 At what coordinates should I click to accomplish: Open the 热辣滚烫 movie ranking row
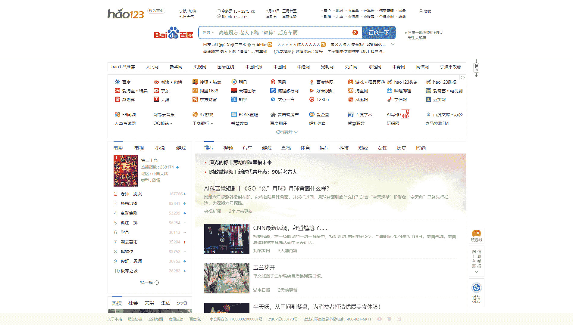click(150, 203)
